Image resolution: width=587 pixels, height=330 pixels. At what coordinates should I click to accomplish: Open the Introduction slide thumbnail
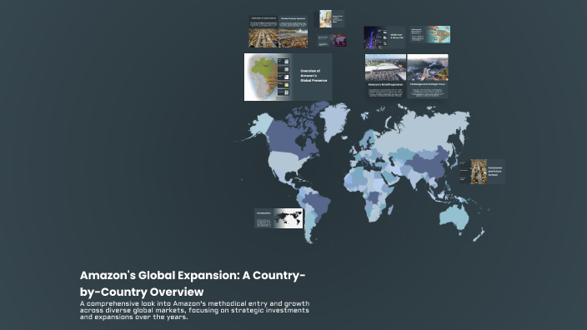tap(278, 218)
